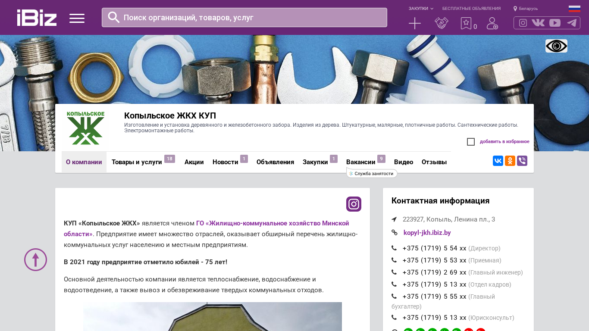The image size is (589, 331).
Task: Click the Главный инженер phone number
Action: (x=435, y=272)
